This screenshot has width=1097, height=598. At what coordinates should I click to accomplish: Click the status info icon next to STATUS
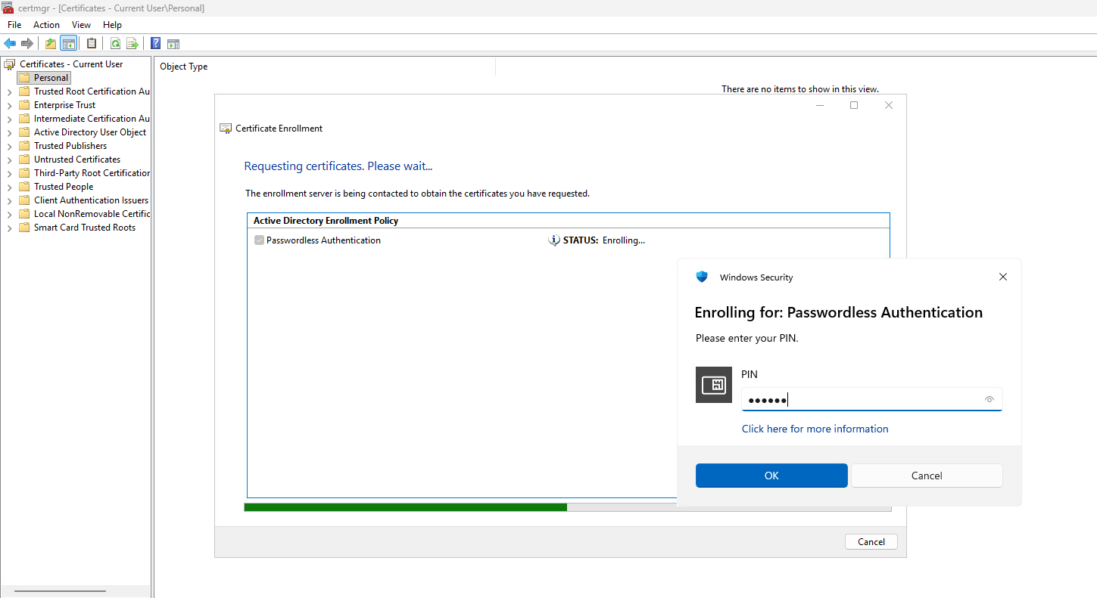point(554,240)
